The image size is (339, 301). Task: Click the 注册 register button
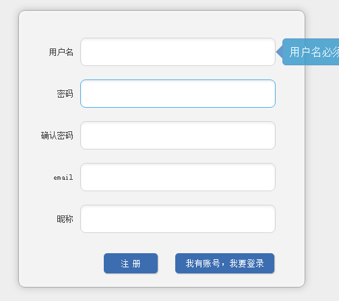click(x=131, y=263)
